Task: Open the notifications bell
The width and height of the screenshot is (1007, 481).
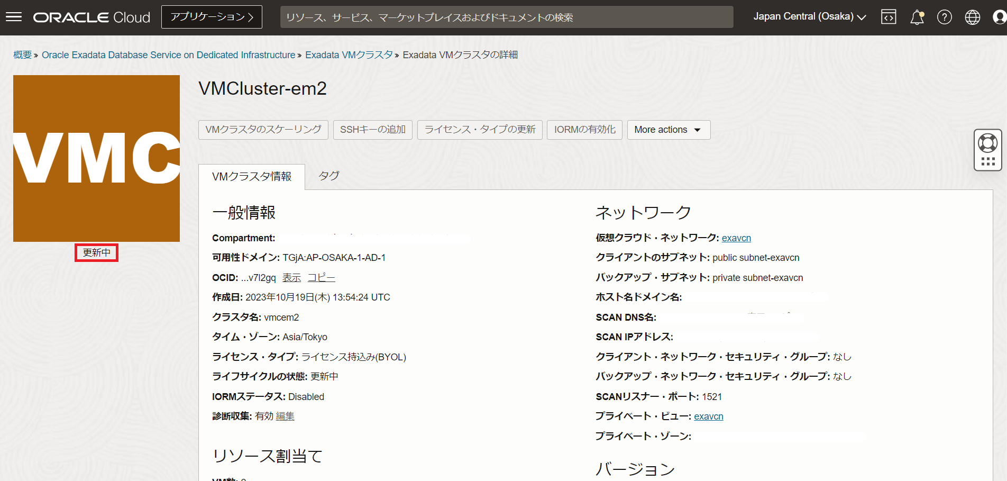Action: coord(917,17)
